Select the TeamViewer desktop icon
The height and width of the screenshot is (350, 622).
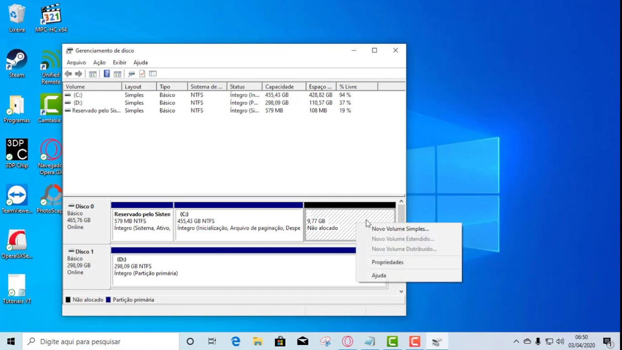click(x=17, y=199)
